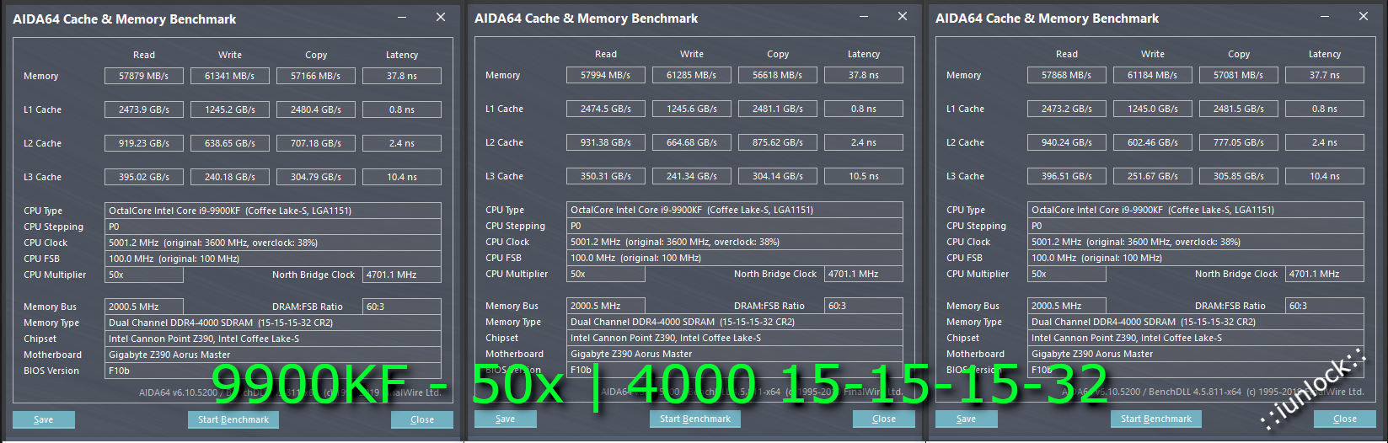1388x443 pixels.
Task: Select Memory Write value 61341 MB/s
Action: pos(230,76)
